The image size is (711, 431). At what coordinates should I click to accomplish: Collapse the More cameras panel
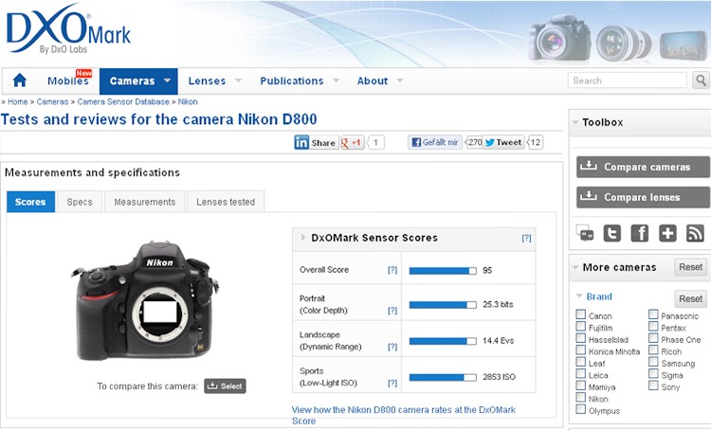point(575,267)
